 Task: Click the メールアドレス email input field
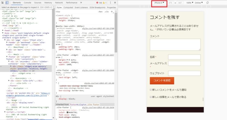(x=184, y=63)
